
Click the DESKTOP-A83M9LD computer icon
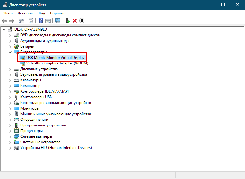(10, 29)
